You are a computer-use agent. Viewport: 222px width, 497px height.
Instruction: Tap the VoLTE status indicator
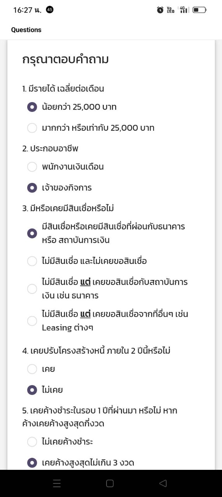tap(171, 10)
